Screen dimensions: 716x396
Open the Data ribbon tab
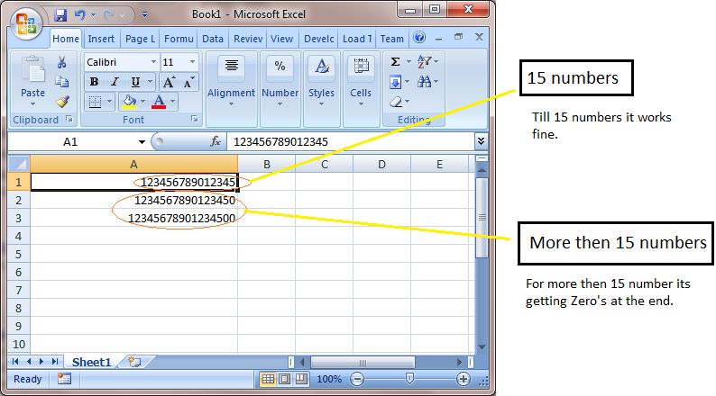(x=213, y=40)
